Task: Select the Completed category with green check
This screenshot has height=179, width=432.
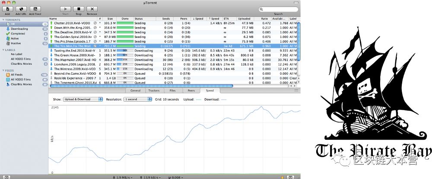Action: click(25, 34)
